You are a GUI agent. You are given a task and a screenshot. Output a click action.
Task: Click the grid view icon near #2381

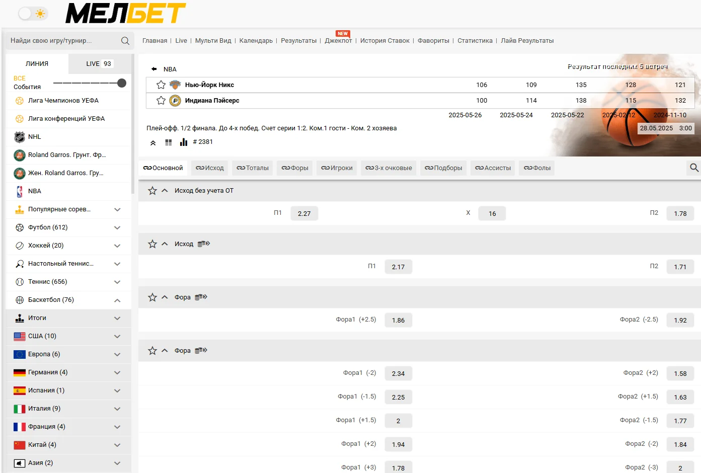pyautogui.click(x=169, y=142)
